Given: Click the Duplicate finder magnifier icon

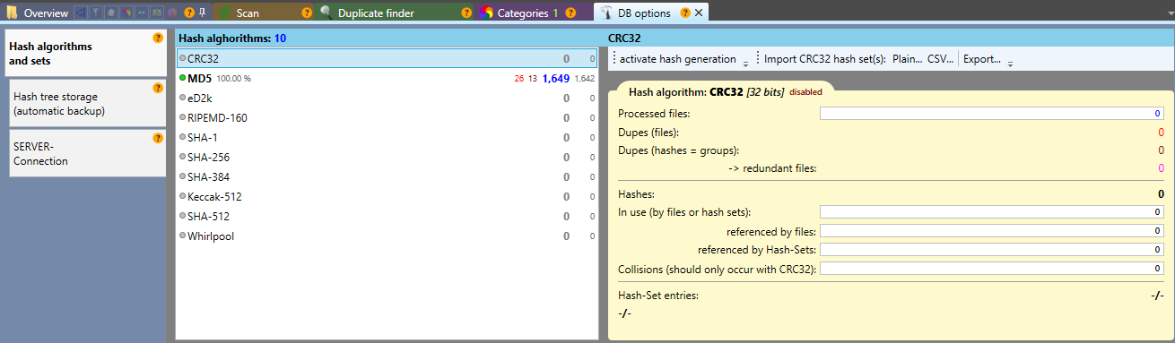Looking at the screenshot, I should pyautogui.click(x=326, y=13).
